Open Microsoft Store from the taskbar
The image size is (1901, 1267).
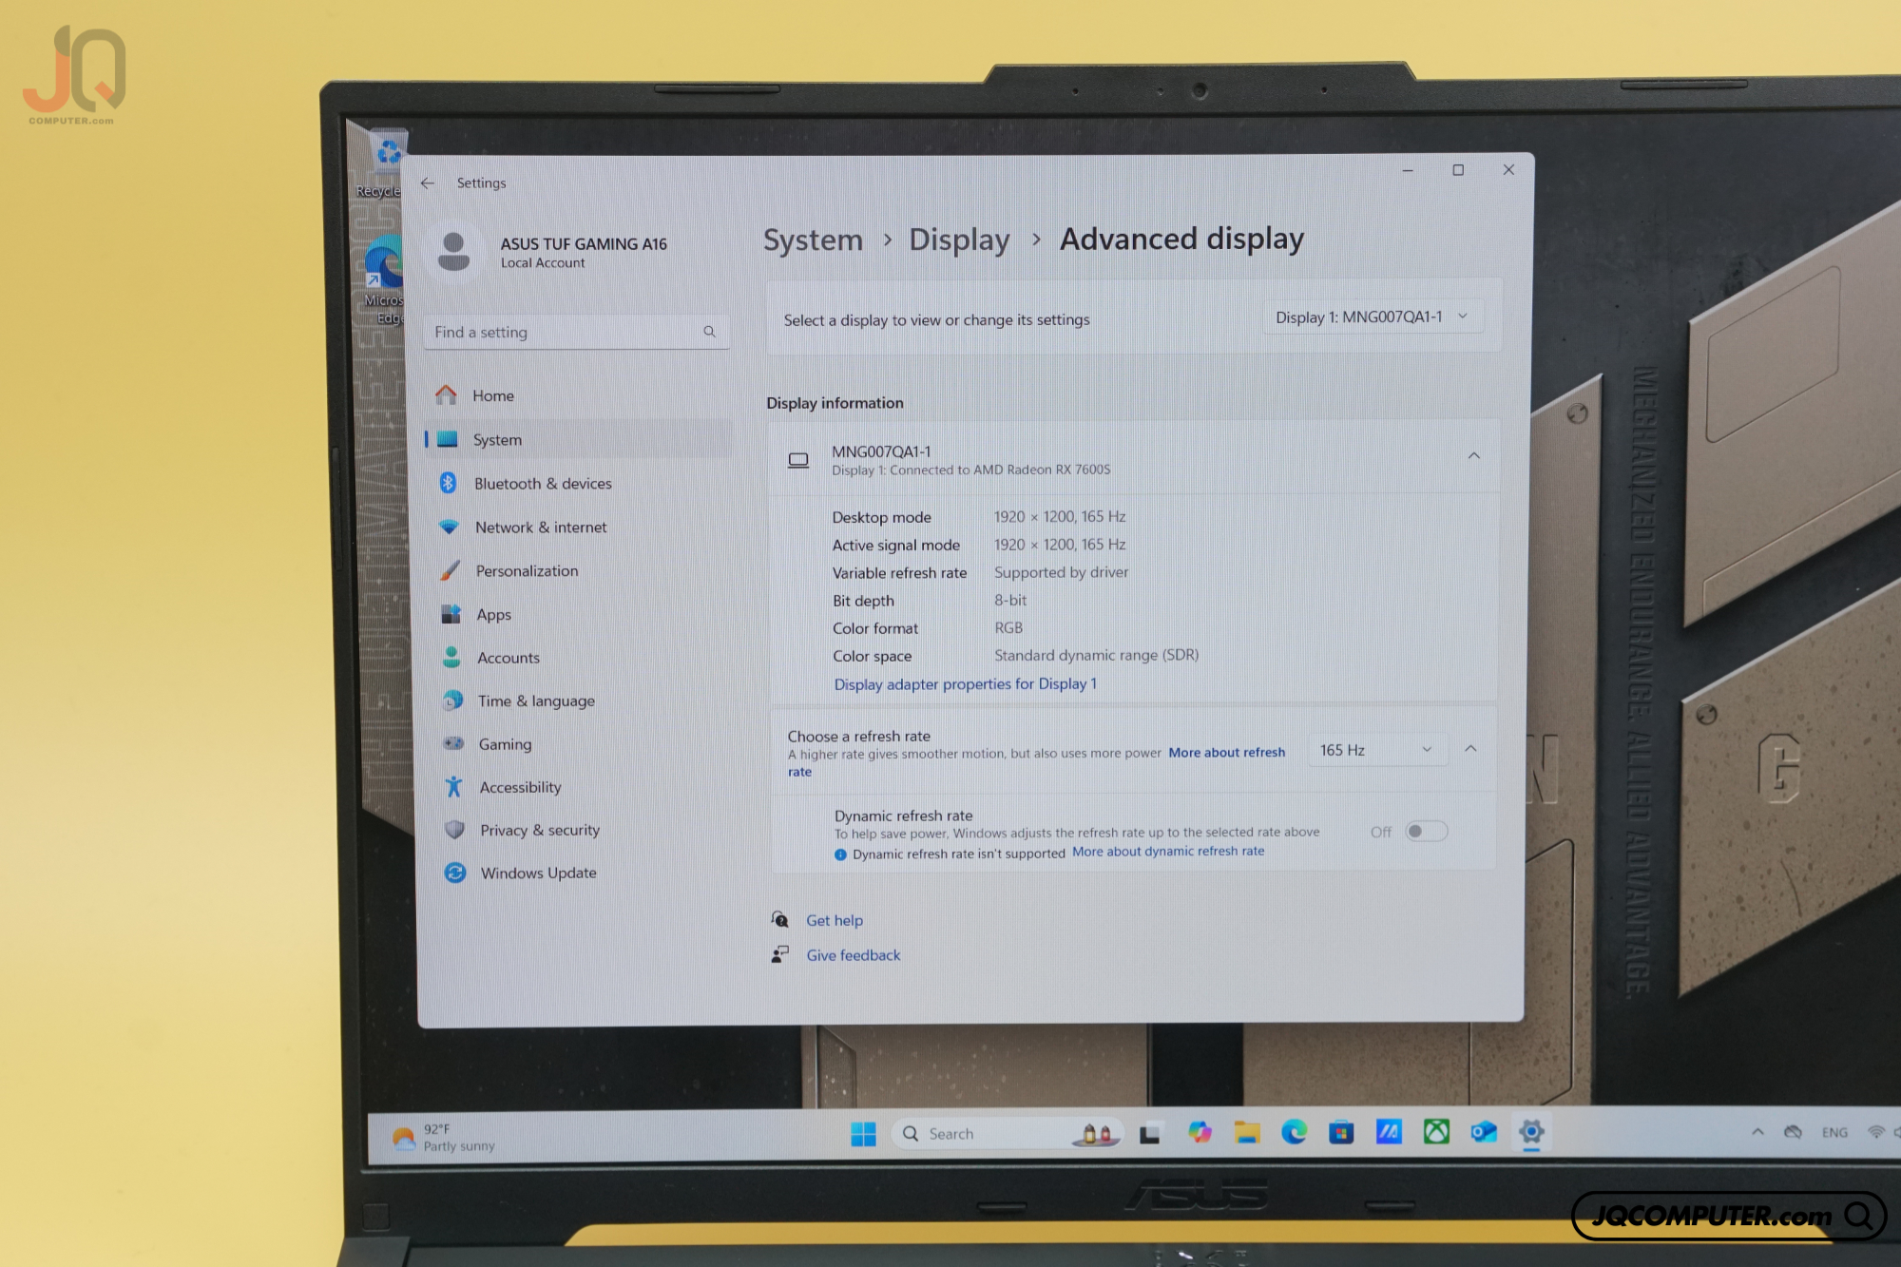(1341, 1132)
